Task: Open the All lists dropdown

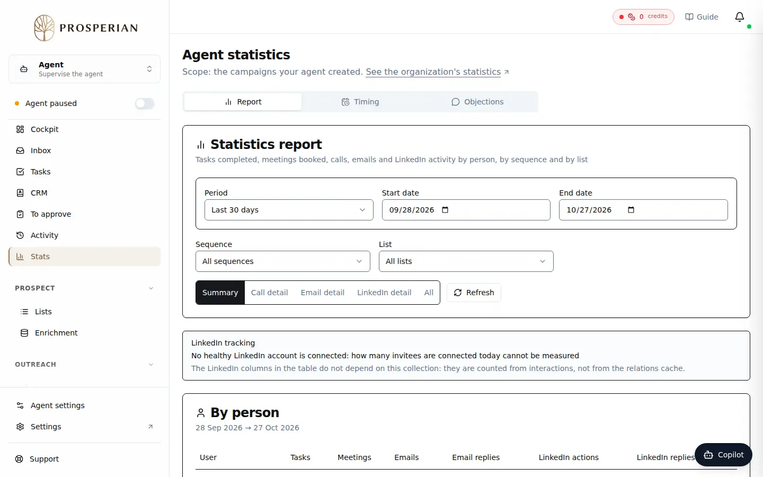Action: point(466,261)
